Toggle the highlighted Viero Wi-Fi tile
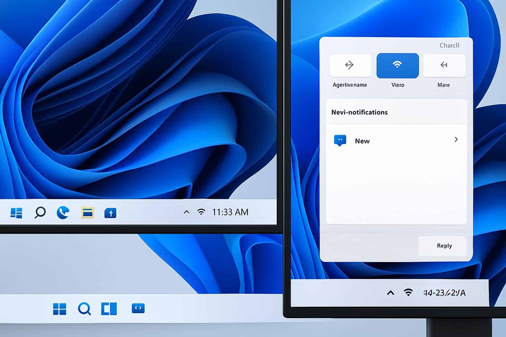Image resolution: width=506 pixels, height=337 pixels. coord(398,65)
